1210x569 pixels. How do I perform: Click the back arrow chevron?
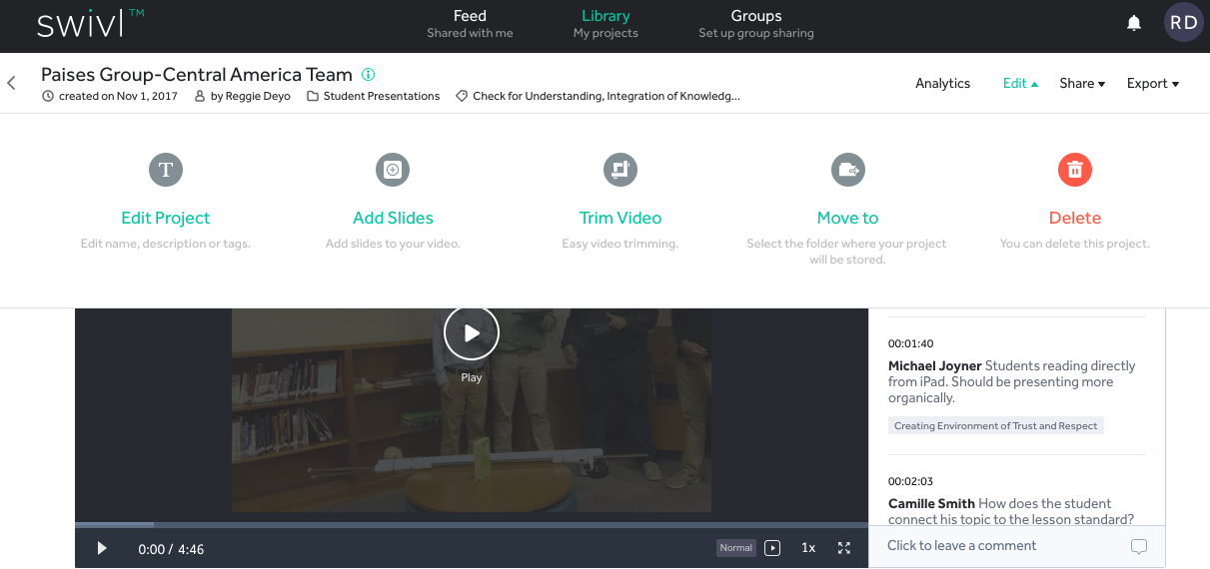pyautogui.click(x=12, y=84)
